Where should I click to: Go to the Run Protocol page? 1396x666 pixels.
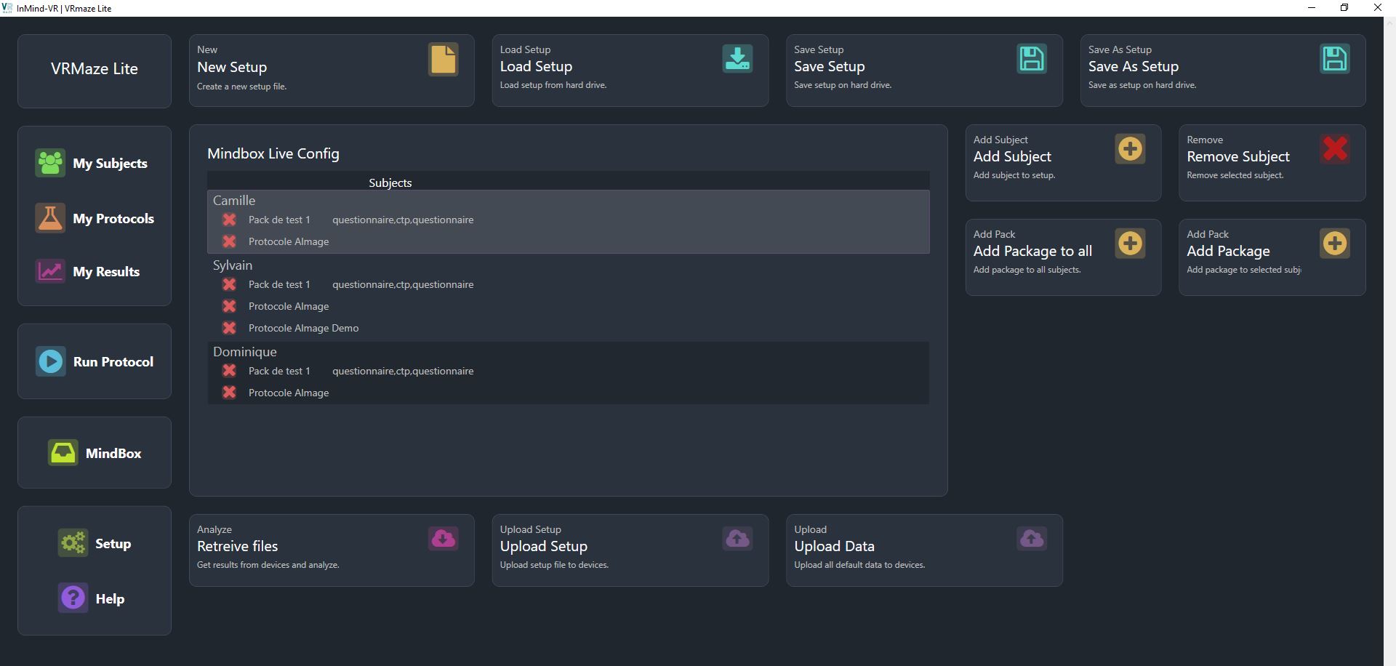coord(113,362)
